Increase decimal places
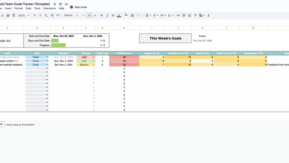Screen dimensions: 289x163 tap(52, 16)
